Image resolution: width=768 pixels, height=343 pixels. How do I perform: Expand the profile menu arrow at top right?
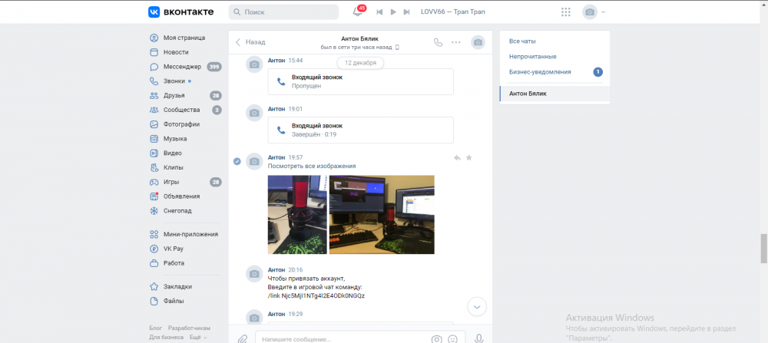coord(604,12)
